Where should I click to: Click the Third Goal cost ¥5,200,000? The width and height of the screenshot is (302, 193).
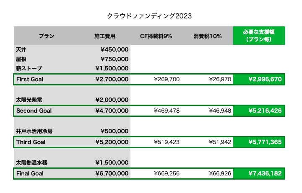tap(112, 142)
